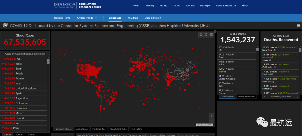Open the map legend list icon
The image size is (302, 136).
[206, 35]
